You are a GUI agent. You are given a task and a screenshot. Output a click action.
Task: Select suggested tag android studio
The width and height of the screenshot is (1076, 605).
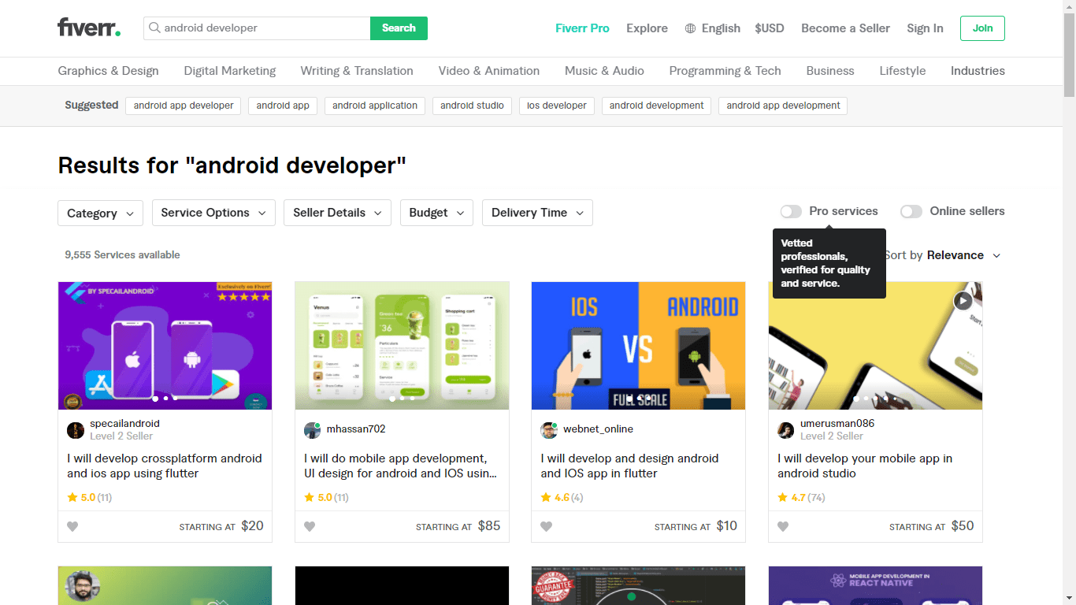(472, 106)
